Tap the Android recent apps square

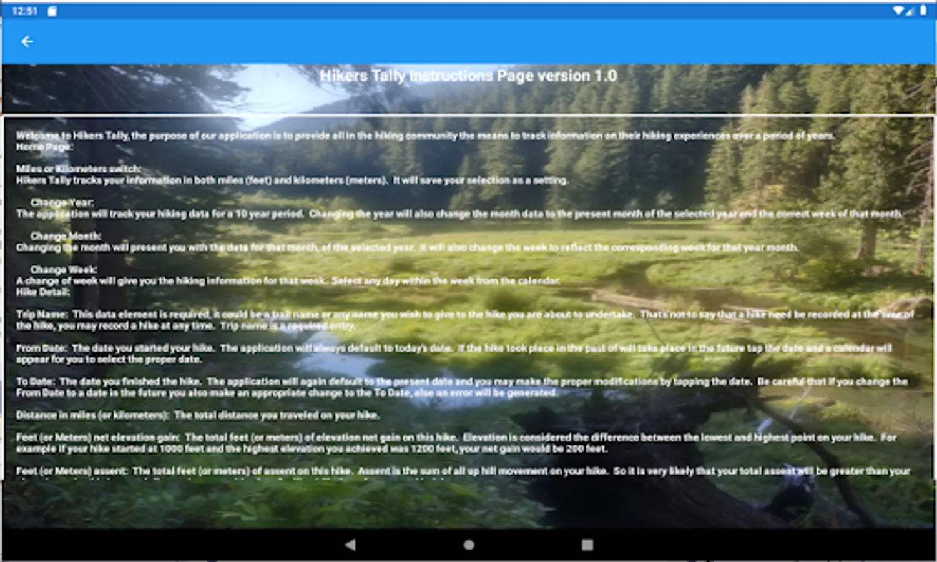tap(587, 545)
